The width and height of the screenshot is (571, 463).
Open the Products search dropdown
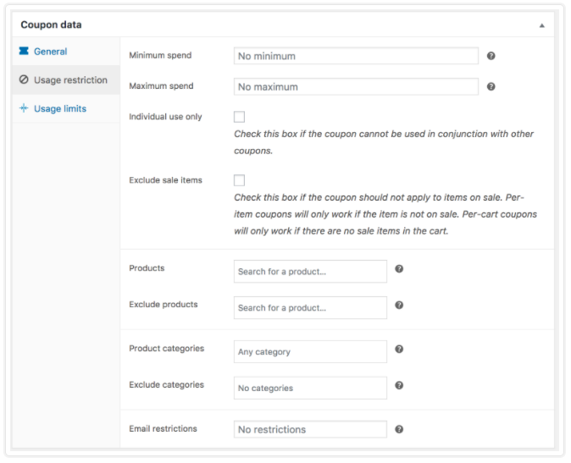pyautogui.click(x=310, y=272)
